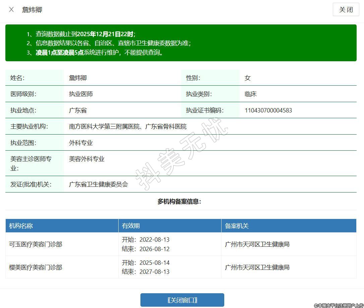Click the blue 【关闭窗口】 button

point(182,300)
